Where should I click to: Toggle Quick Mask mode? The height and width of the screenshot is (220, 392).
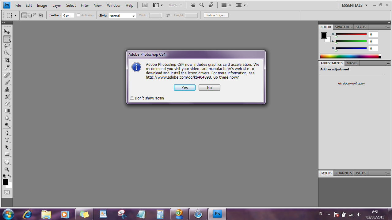pos(7,192)
